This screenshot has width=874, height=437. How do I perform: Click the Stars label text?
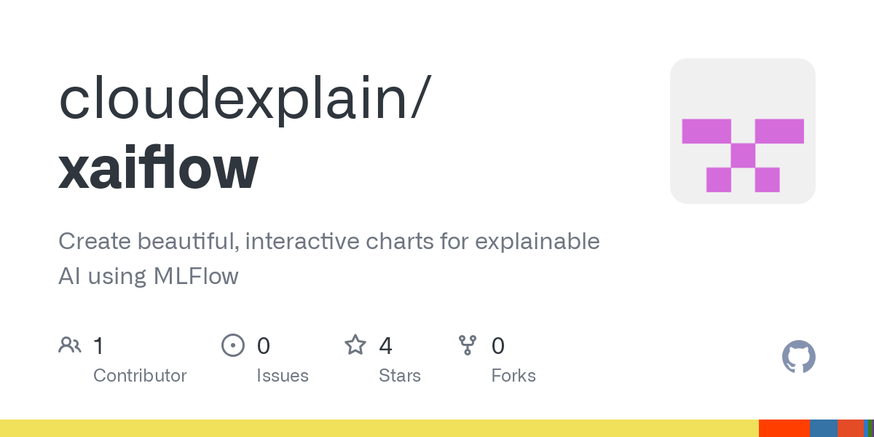coord(400,376)
